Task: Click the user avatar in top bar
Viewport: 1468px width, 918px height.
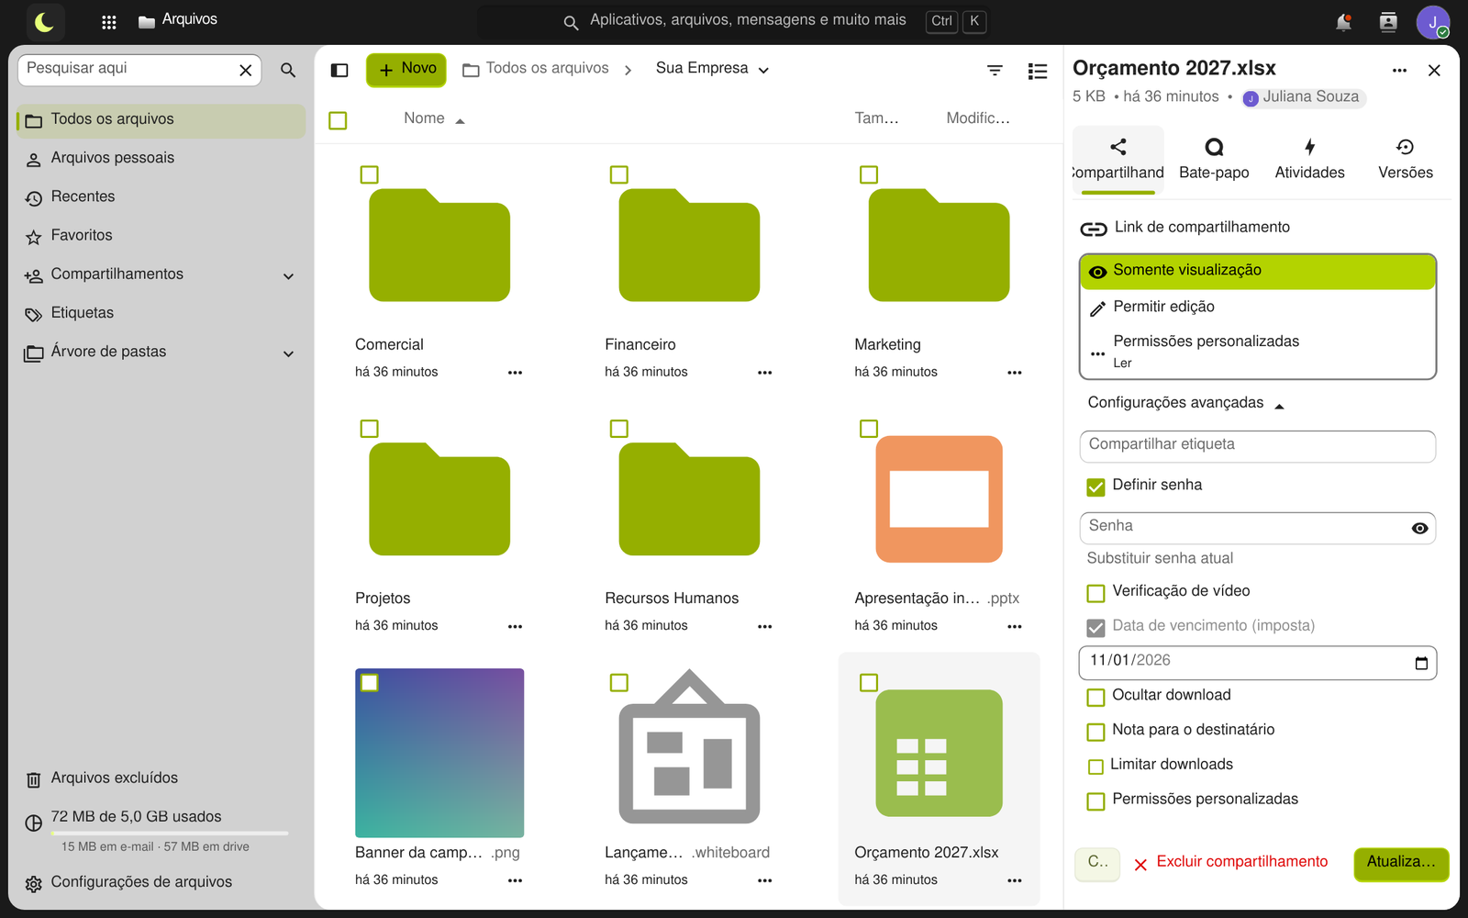Action: point(1432,22)
